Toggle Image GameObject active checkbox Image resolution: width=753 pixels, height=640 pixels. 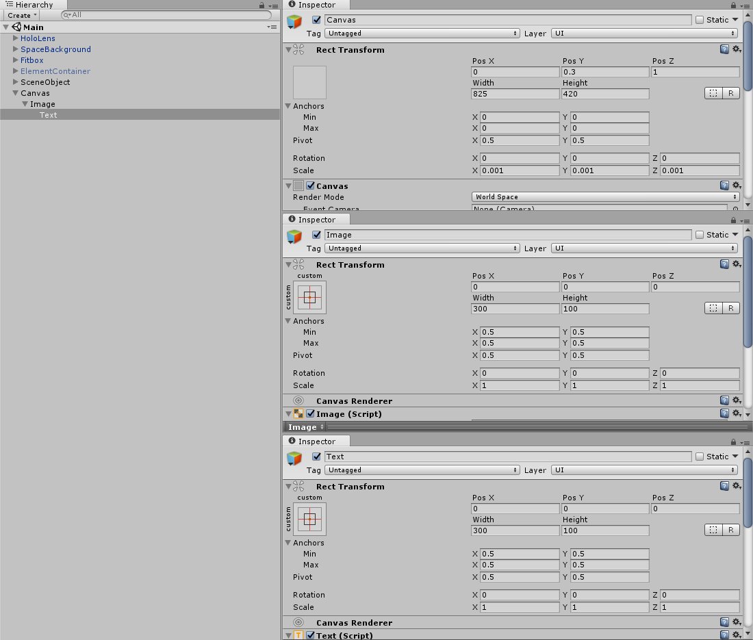(316, 235)
